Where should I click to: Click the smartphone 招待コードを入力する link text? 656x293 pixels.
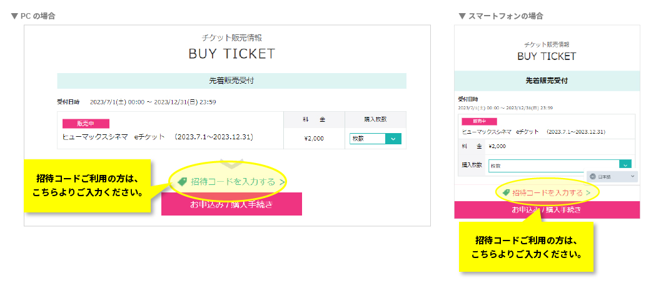pyautogui.click(x=547, y=192)
